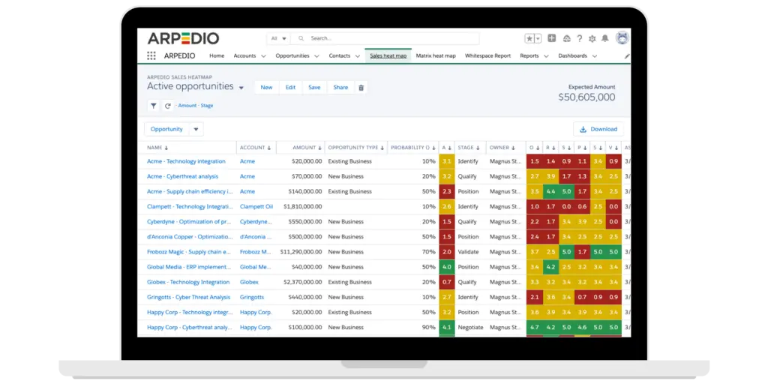Open the search scope All dropdown
Viewport: 768px width, 384px height.
278,38
